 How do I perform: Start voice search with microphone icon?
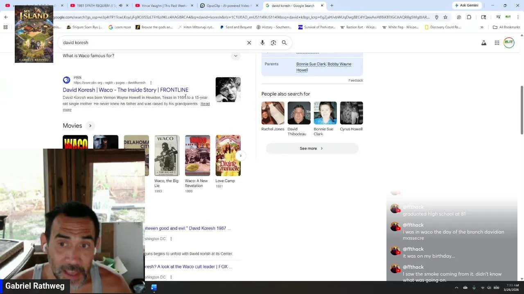262,42
